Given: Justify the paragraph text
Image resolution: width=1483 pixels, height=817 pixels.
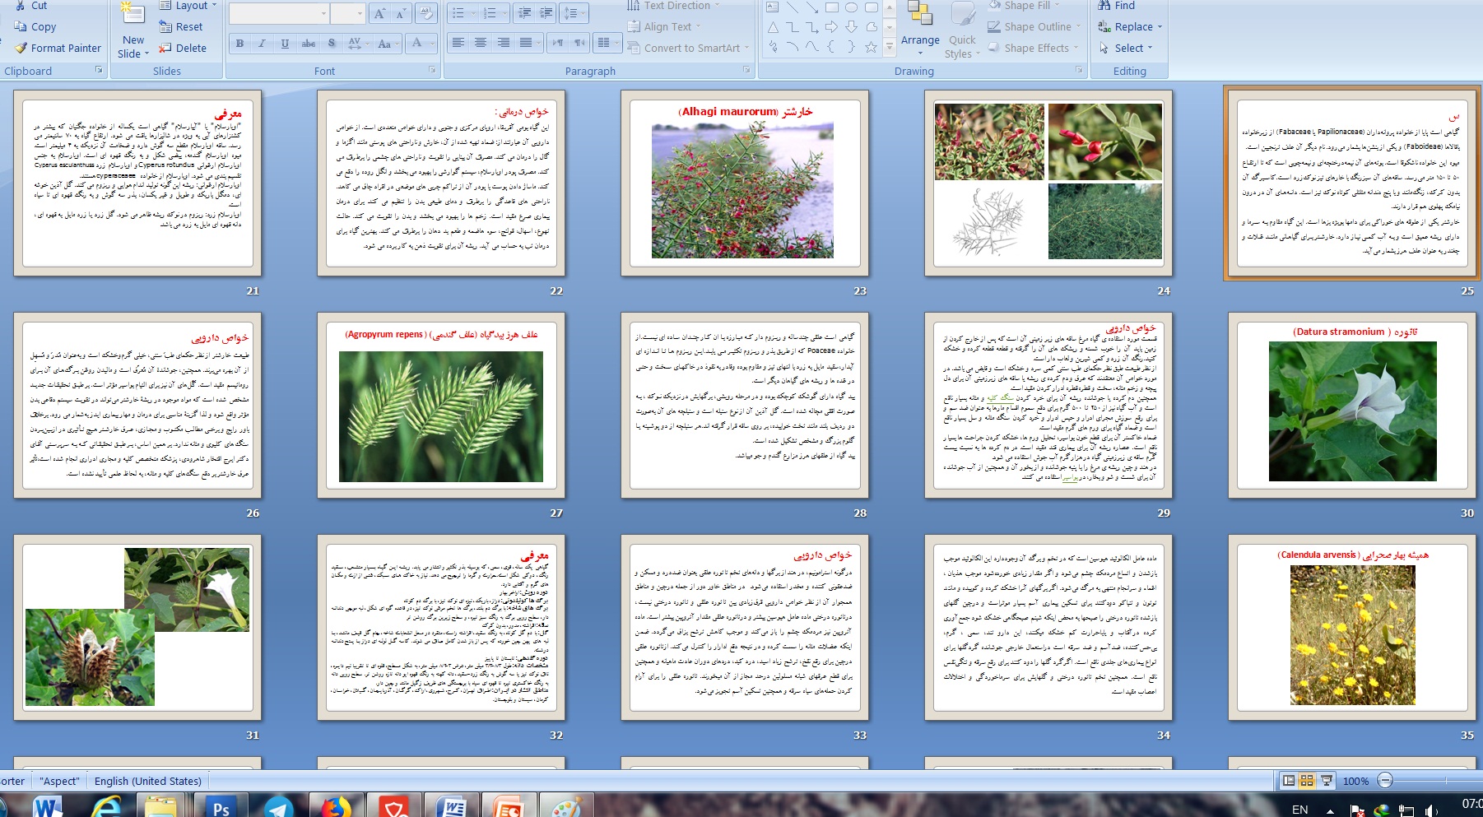Looking at the screenshot, I should click(525, 43).
